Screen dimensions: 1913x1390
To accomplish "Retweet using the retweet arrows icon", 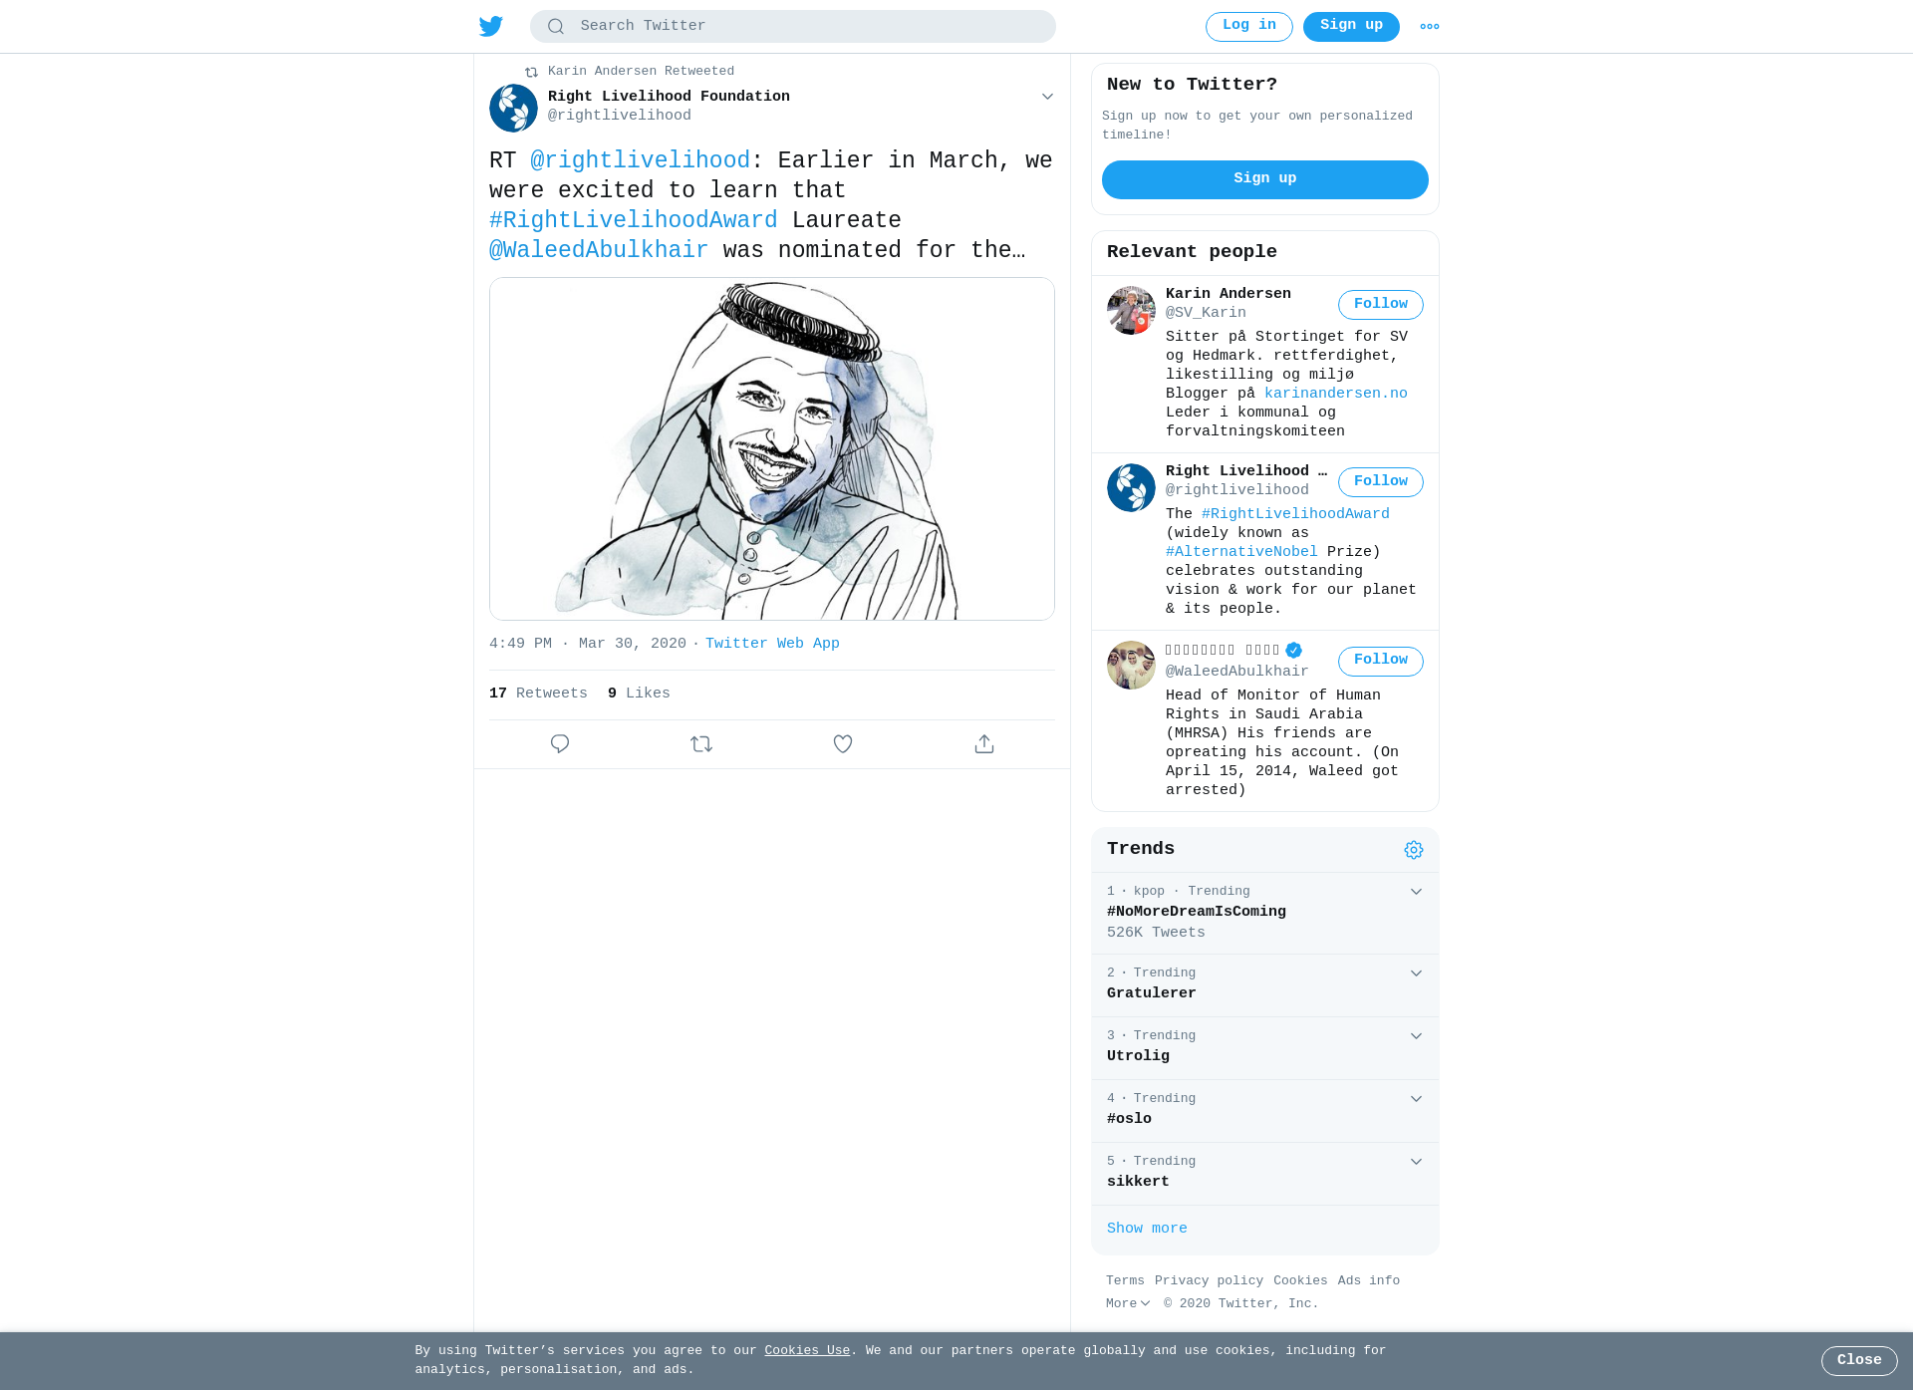I will pyautogui.click(x=701, y=744).
